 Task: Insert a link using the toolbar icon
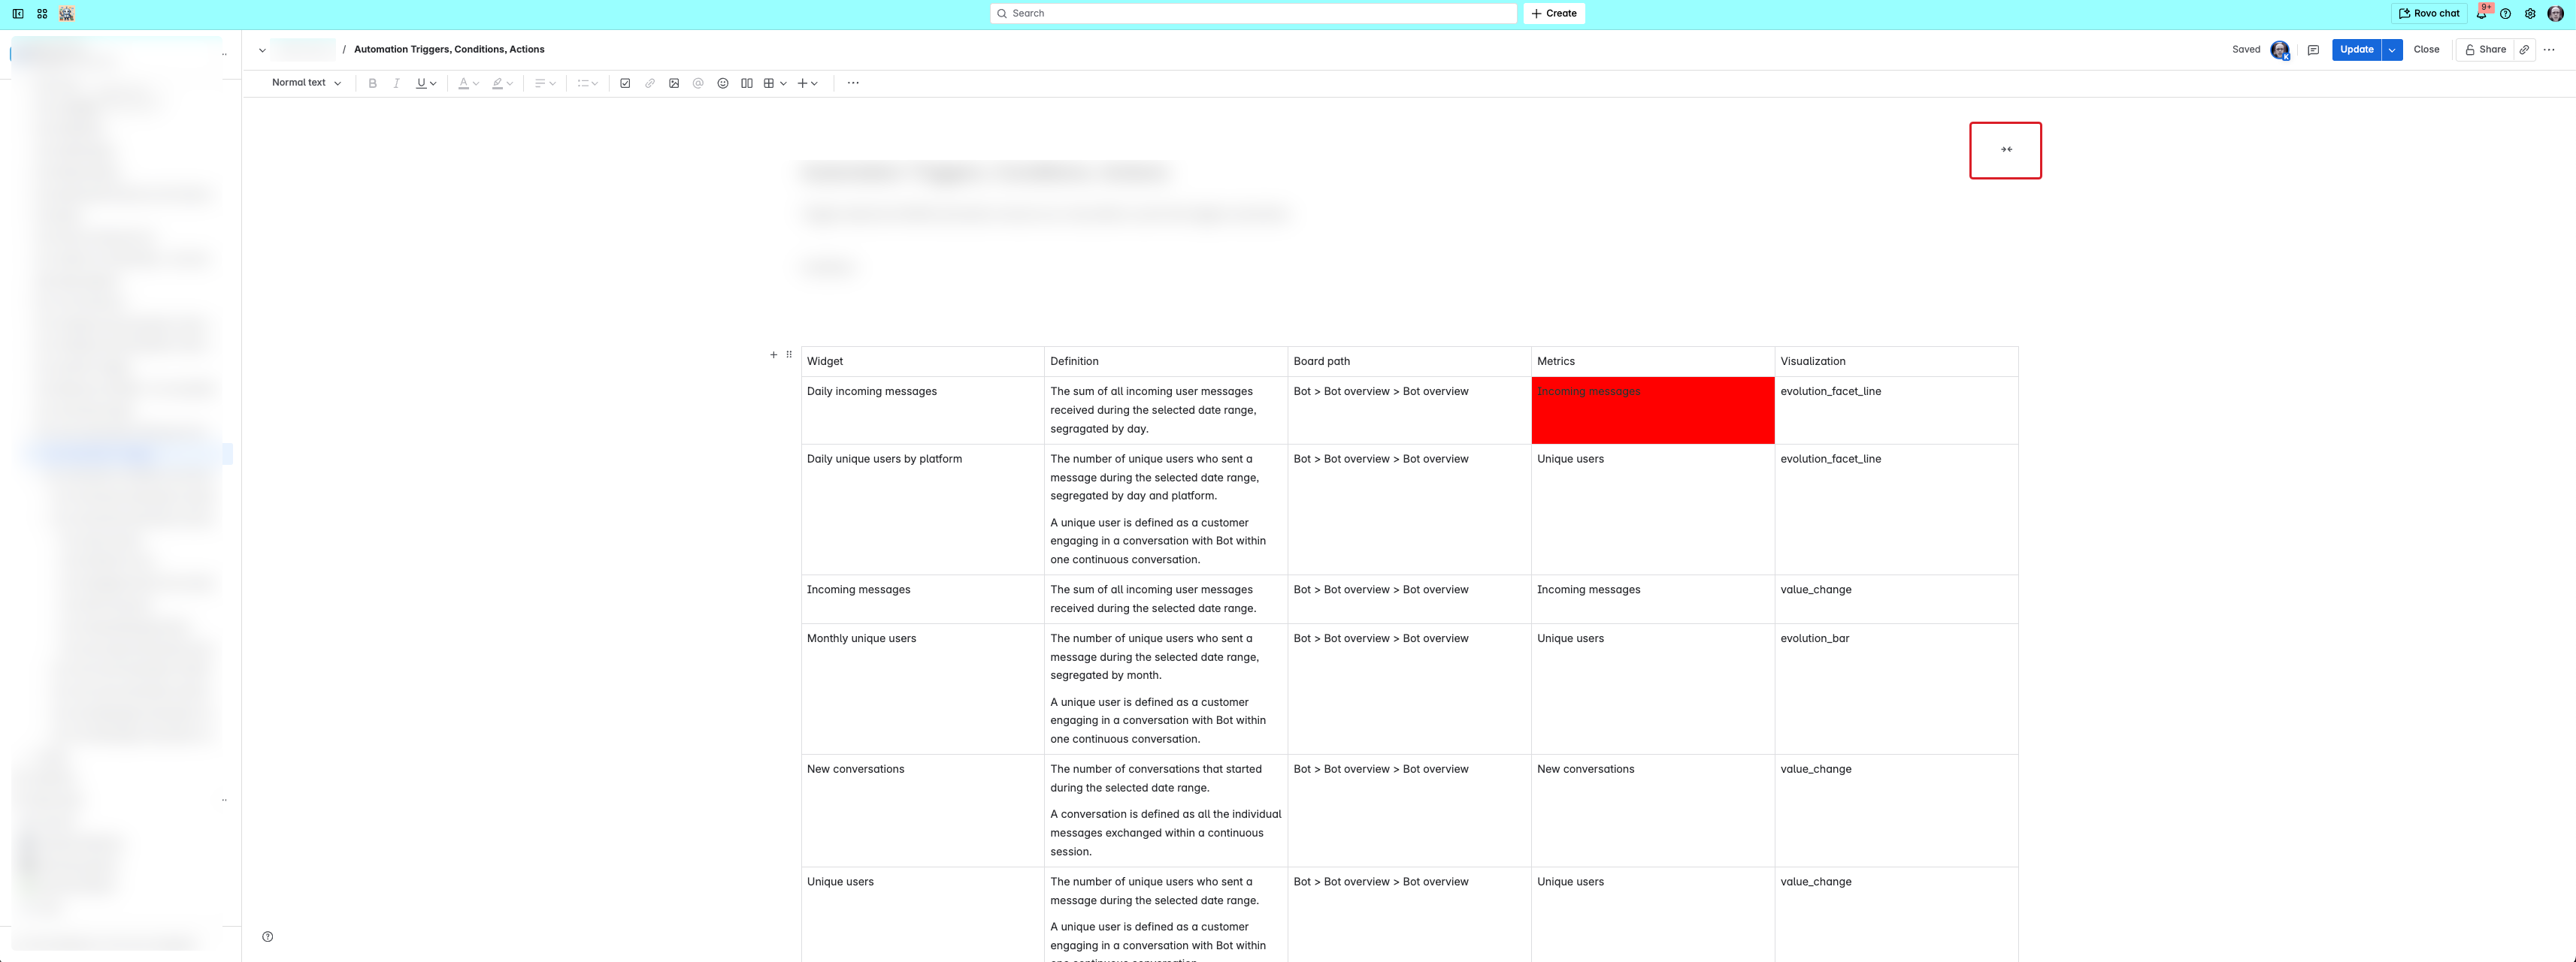(x=650, y=83)
